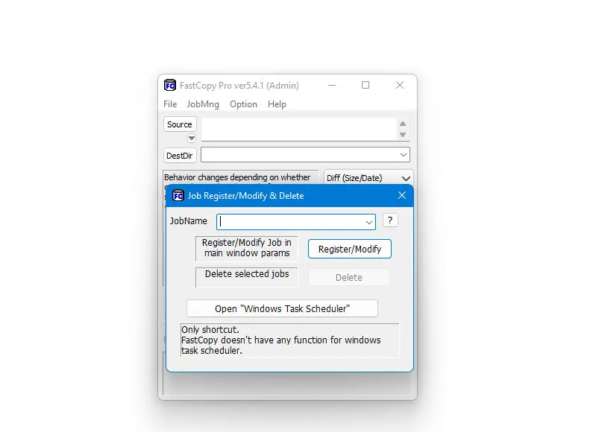Minimize the FastCopy Pro window

(x=332, y=85)
